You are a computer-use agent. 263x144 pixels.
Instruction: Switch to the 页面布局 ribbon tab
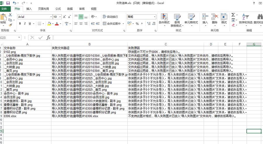tap(44, 9)
